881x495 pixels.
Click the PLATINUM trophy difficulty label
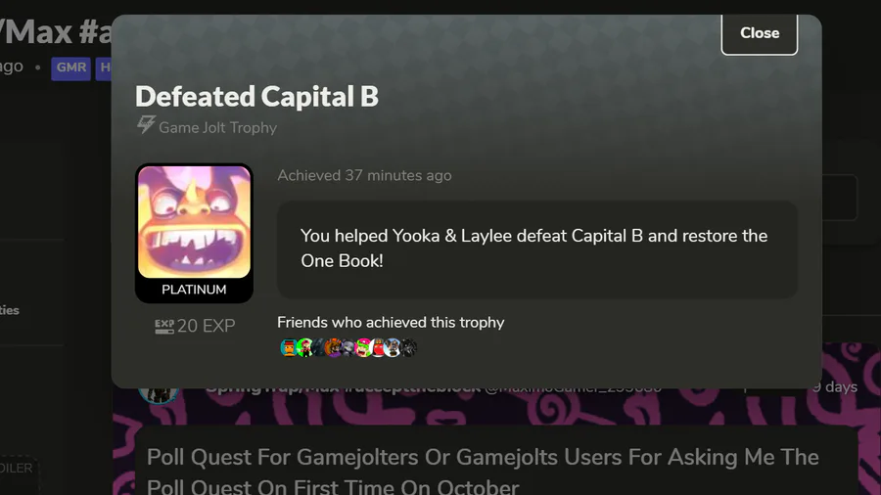click(194, 290)
